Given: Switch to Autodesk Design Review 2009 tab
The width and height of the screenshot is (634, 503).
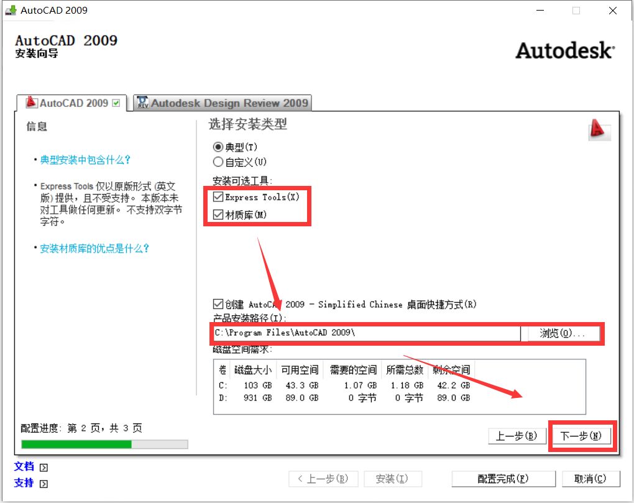Looking at the screenshot, I should [x=223, y=103].
